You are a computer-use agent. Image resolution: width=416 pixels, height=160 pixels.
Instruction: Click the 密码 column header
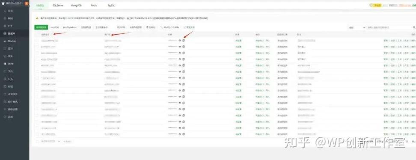click(x=170, y=35)
